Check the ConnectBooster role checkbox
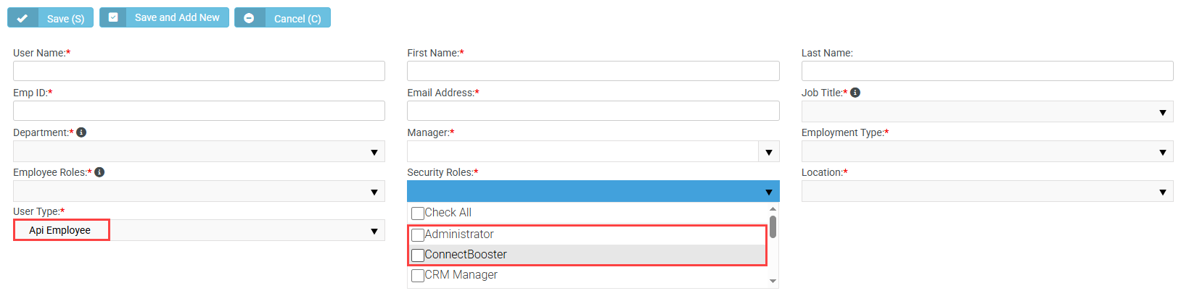Viewport: 1181px width, 296px height. [418, 255]
